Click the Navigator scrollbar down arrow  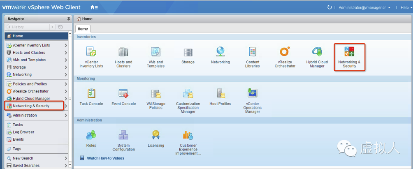70,164
